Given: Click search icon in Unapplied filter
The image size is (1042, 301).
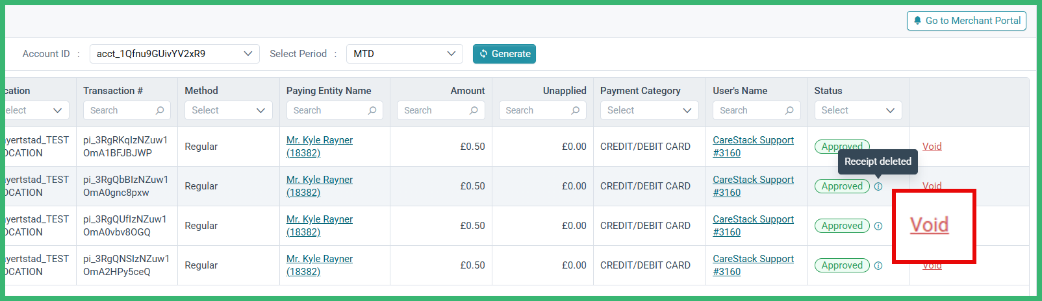Looking at the screenshot, I should [576, 110].
